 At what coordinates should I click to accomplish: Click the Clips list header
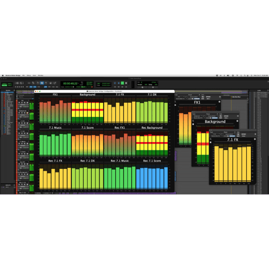coord(259,91)
